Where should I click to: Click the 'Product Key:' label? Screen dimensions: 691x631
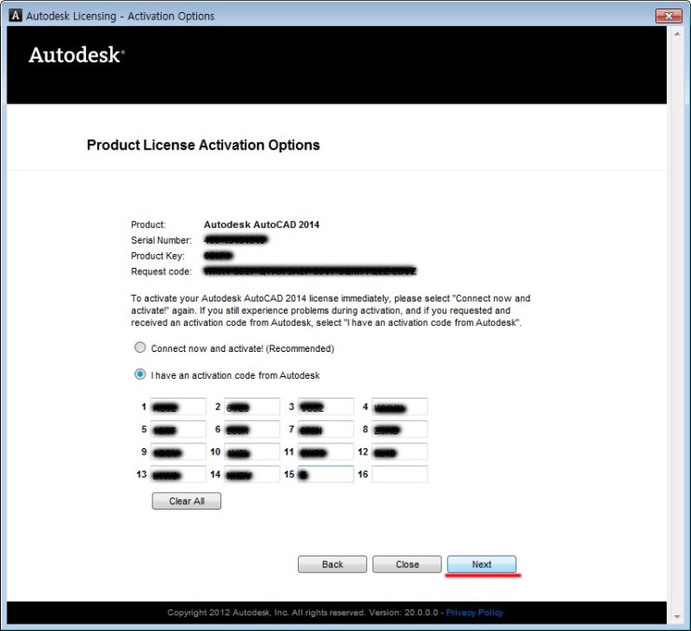tap(158, 256)
